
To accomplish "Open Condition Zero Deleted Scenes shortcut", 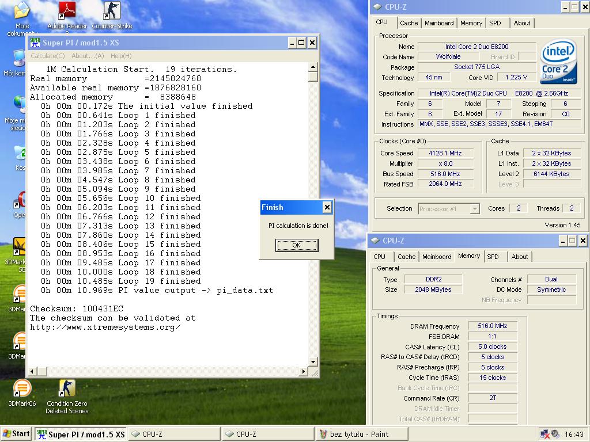I will pos(67,397).
